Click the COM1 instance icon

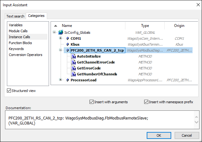67,38
